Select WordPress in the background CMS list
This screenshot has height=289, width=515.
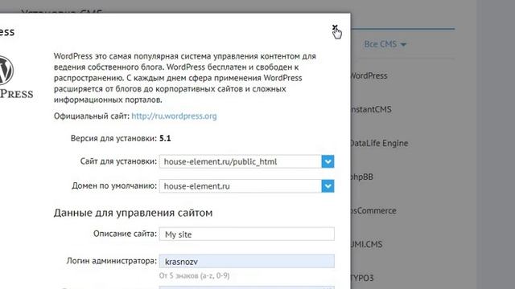(x=369, y=75)
